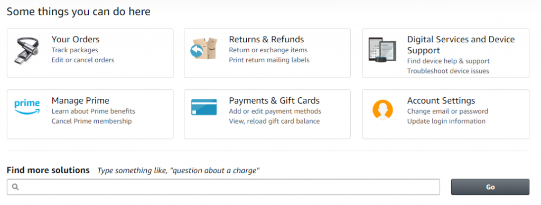Open Payments & Gift Cards heading
This screenshot has height=205, width=541.
(x=274, y=101)
